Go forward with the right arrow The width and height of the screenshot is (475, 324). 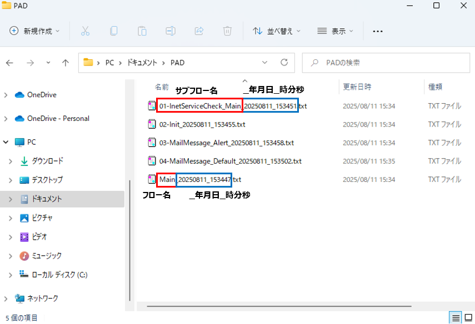[31, 63]
